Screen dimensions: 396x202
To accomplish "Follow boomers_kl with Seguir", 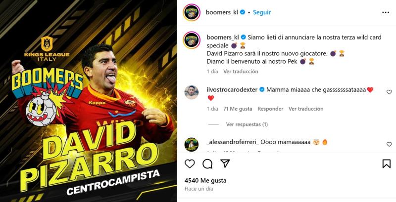I will [x=262, y=12].
